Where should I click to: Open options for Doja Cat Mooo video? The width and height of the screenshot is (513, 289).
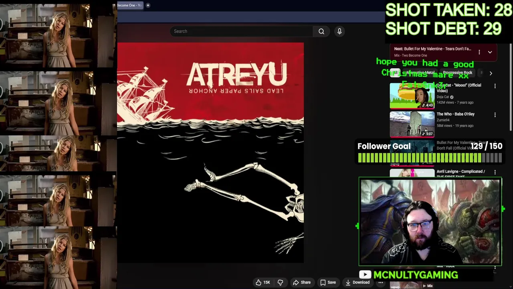coord(495,86)
